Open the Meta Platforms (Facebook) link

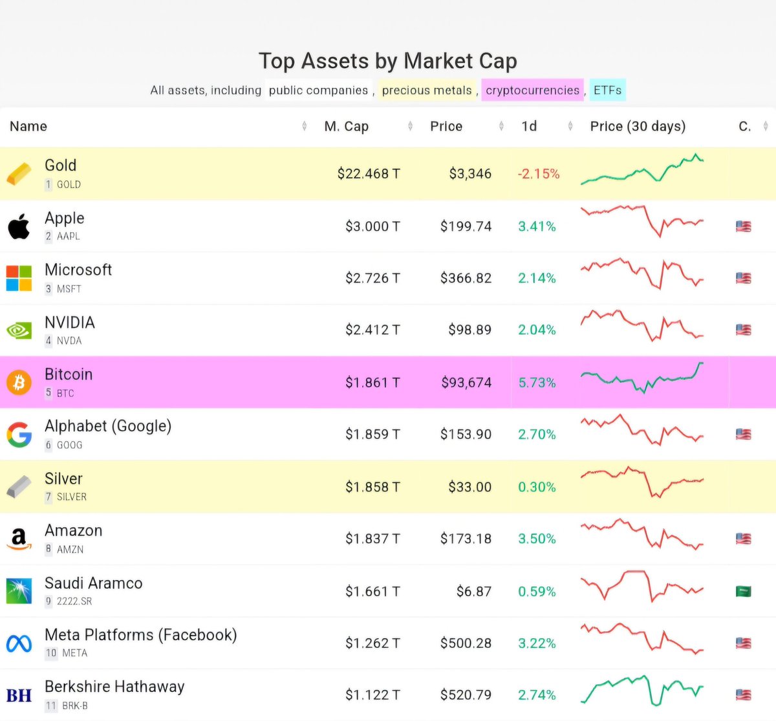[140, 635]
